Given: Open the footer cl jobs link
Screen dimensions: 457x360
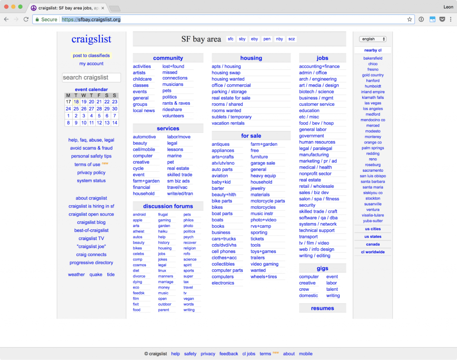Looking at the screenshot, I should (x=249, y=354).
